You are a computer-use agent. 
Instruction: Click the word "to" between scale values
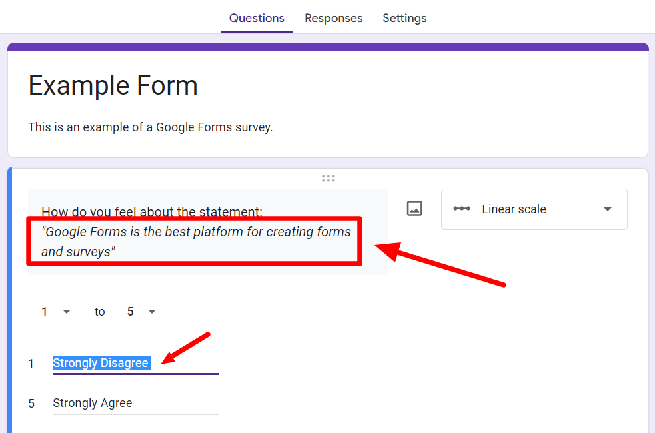pos(99,312)
